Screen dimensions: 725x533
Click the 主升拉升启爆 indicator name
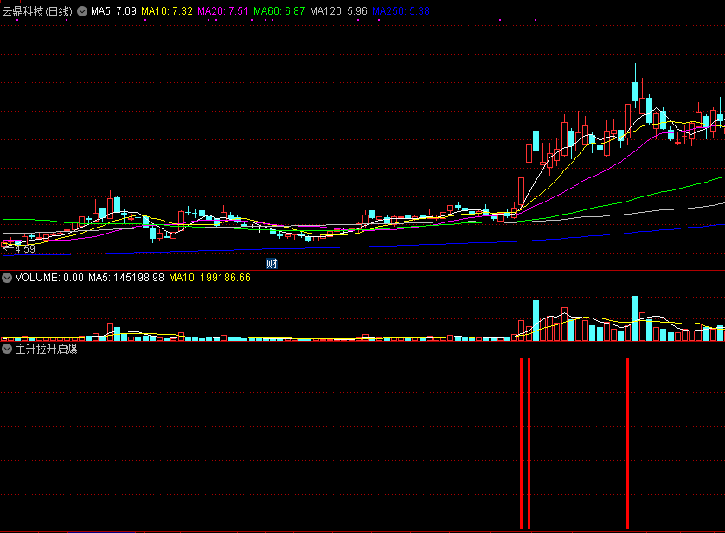[46, 349]
